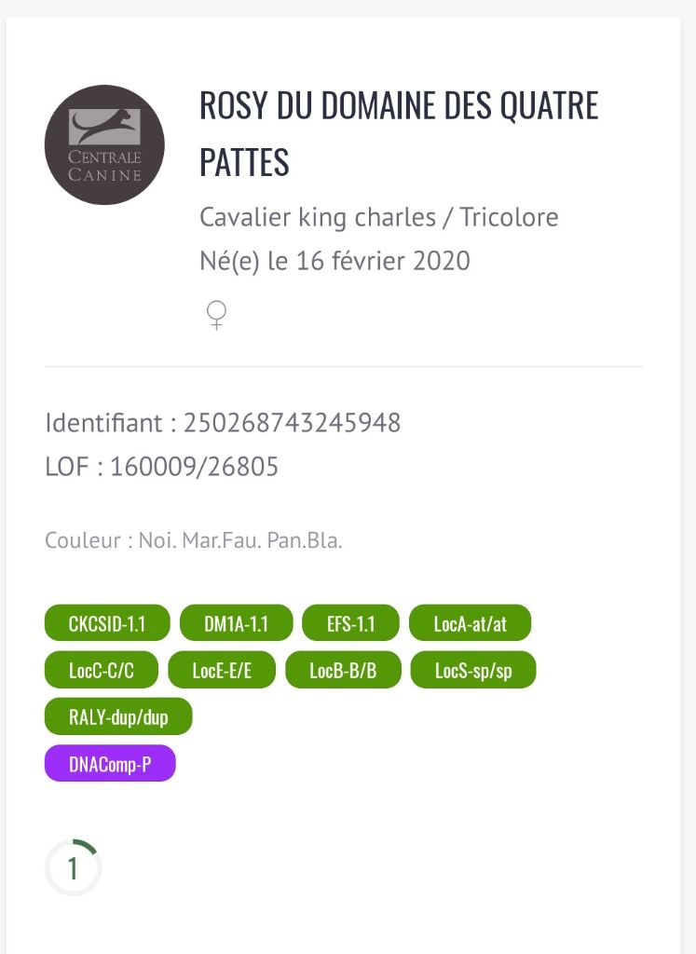Open the LocS-sp/sp badge

point(472,670)
